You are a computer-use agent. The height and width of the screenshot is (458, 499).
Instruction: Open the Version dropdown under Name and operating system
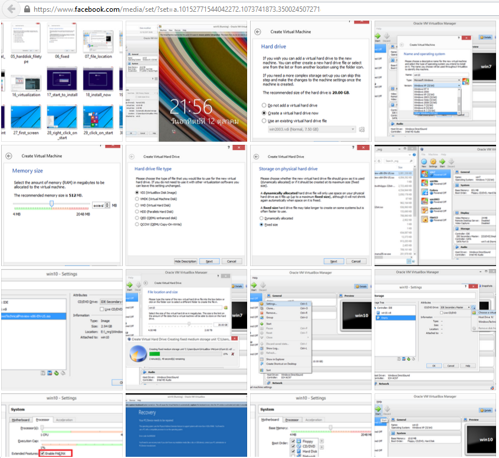click(437, 85)
